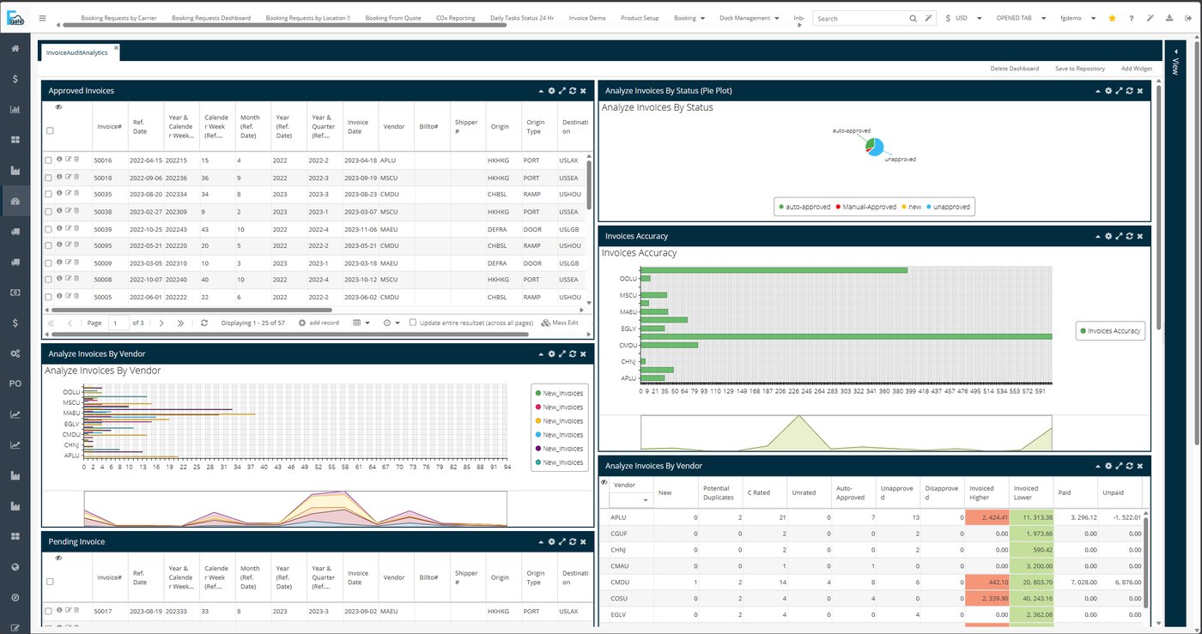Open settings gear of Approved Invoices widget

coord(552,90)
